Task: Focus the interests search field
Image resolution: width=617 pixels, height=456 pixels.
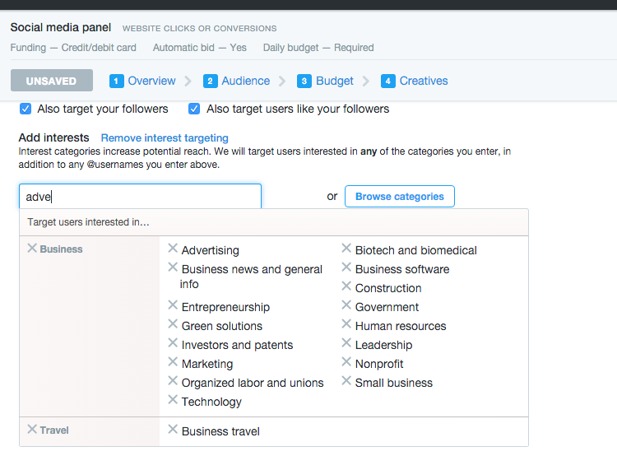Action: click(140, 197)
